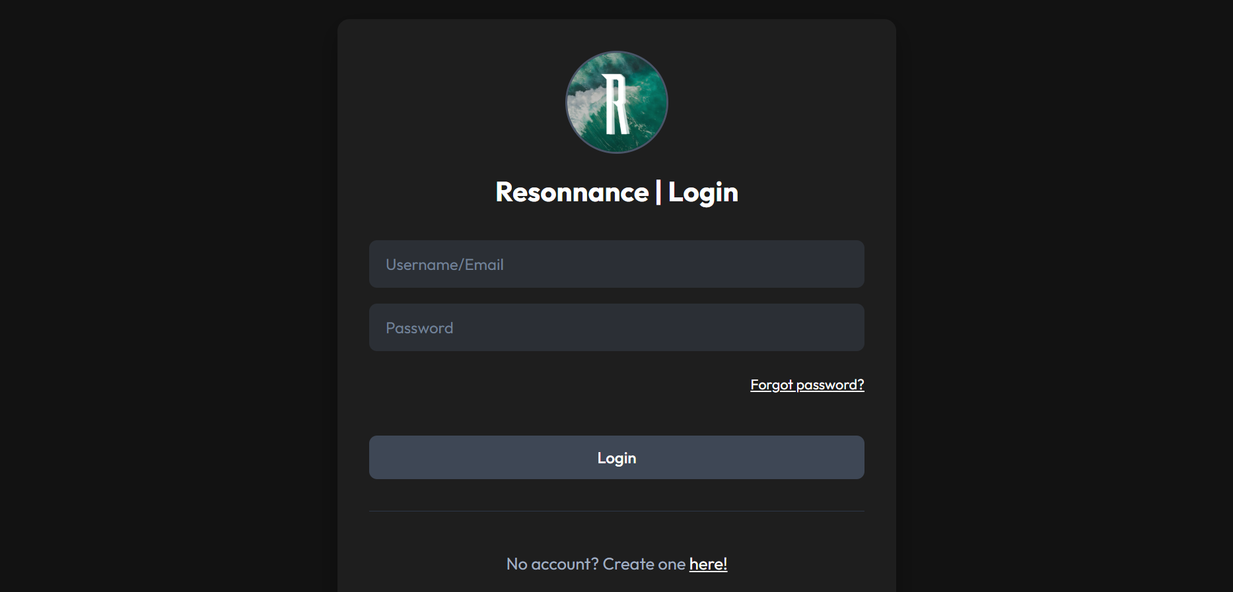Image resolution: width=1233 pixels, height=592 pixels.
Task: Start password recovery via Forgot password?
Action: pyautogui.click(x=806, y=385)
